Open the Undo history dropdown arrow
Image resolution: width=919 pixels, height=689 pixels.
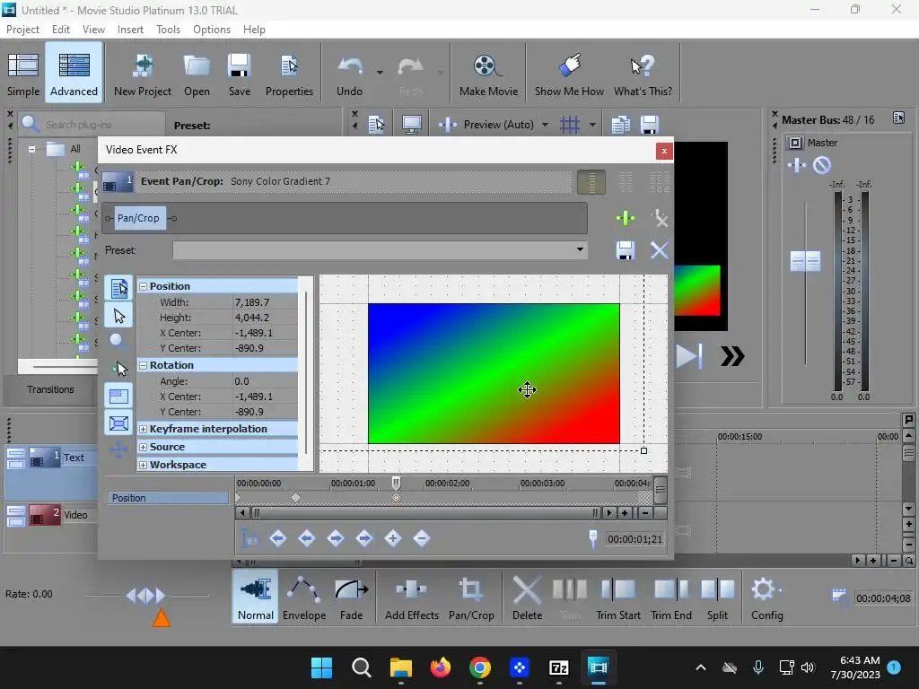pyautogui.click(x=380, y=73)
